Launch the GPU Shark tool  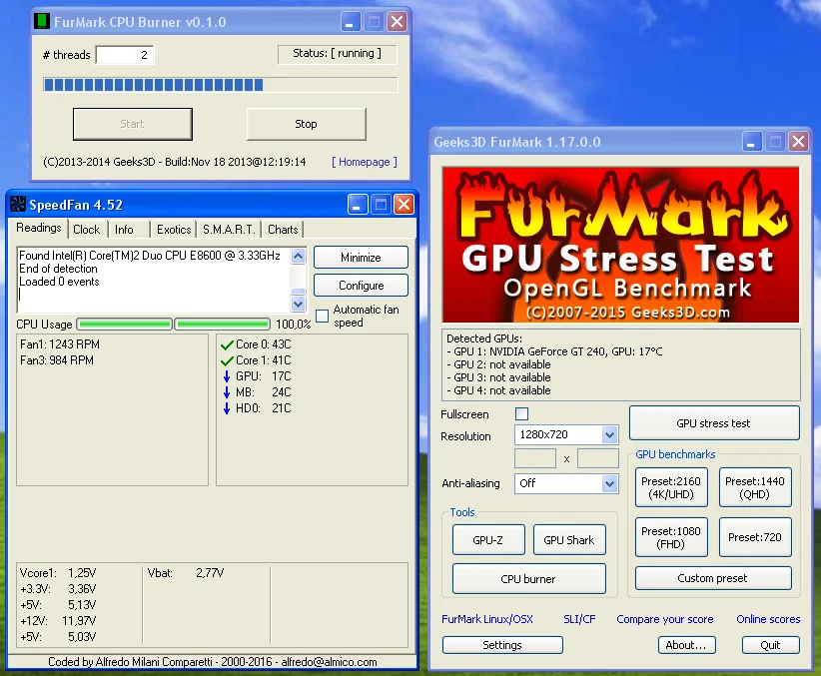[x=569, y=540]
